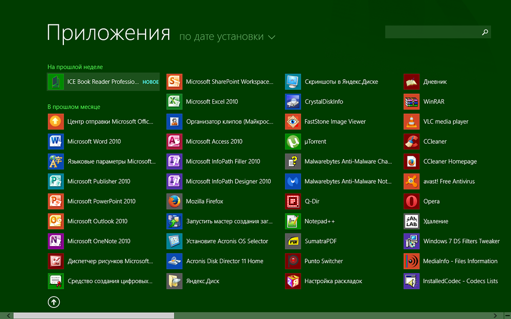Open VLC media player icon

point(411,122)
